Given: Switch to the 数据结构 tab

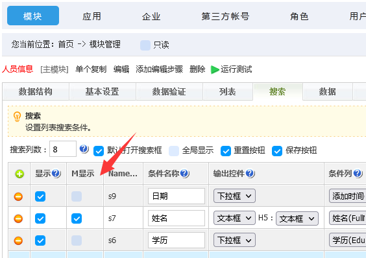Looking at the screenshot, I should tap(36, 91).
